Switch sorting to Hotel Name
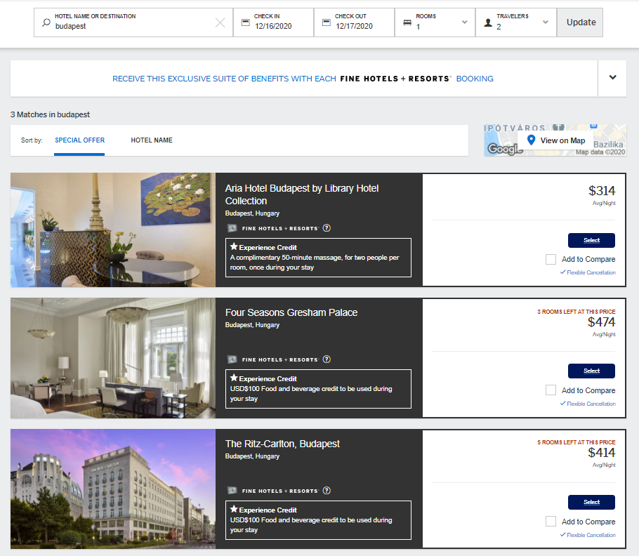The height and width of the screenshot is (556, 639). pyautogui.click(x=152, y=140)
